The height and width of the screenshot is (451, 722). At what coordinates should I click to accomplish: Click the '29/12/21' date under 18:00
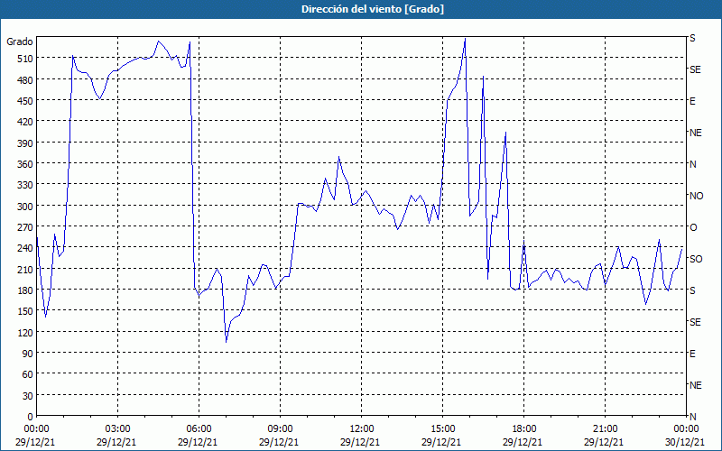523,442
